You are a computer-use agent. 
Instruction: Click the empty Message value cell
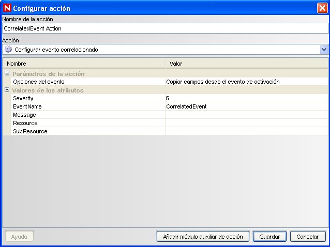tap(246, 115)
